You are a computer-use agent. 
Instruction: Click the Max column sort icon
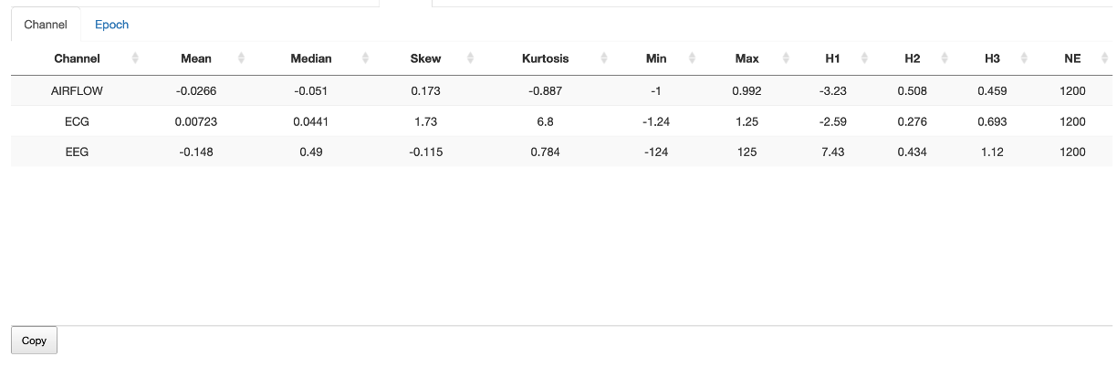pos(788,58)
